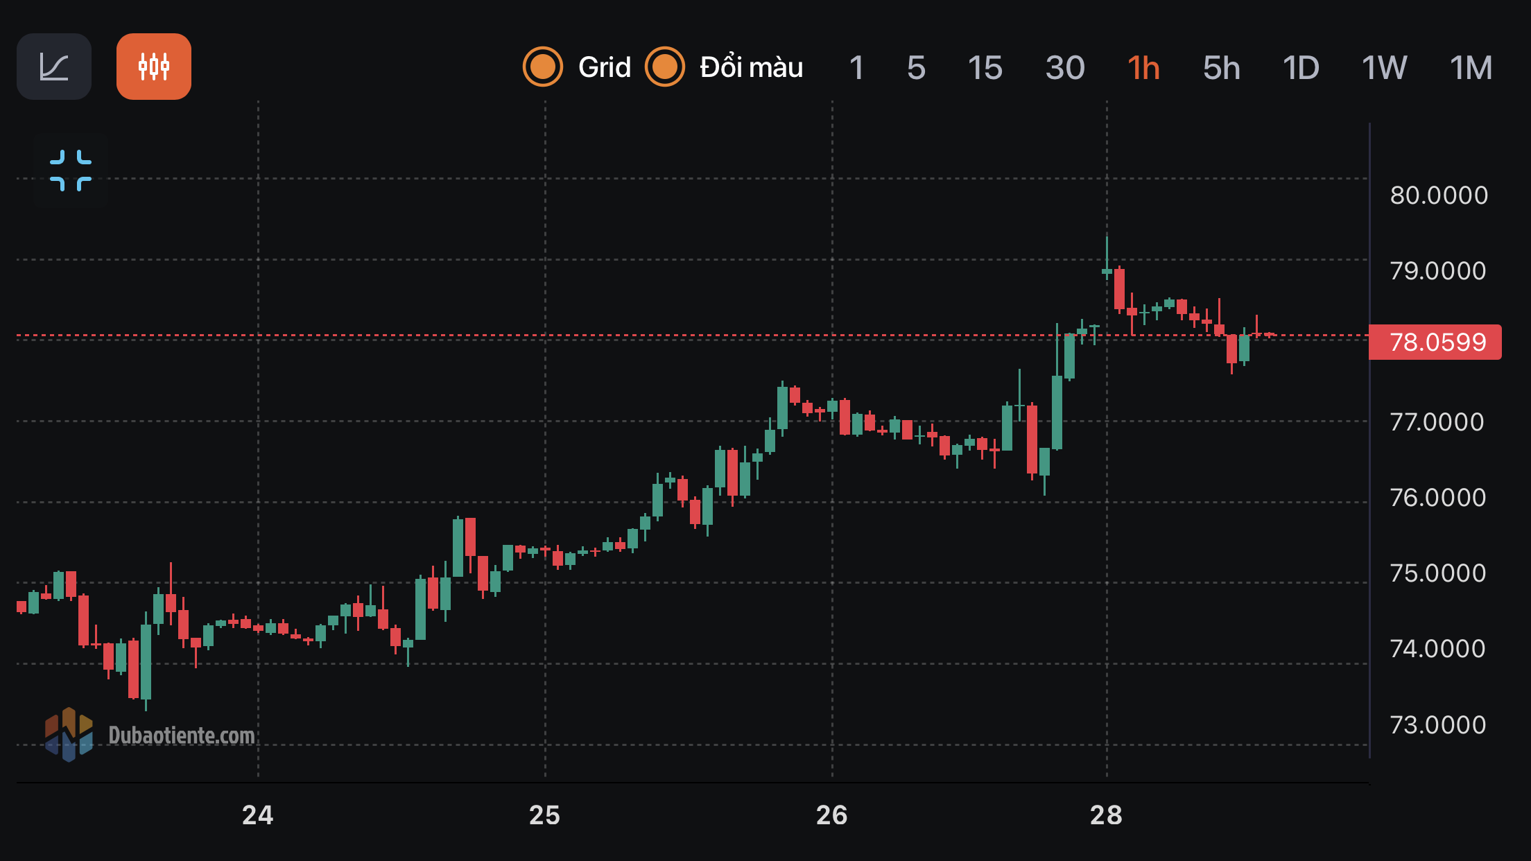Viewport: 1531px width, 861px height.
Task: Click the current price label 78.0599
Action: (x=1435, y=342)
